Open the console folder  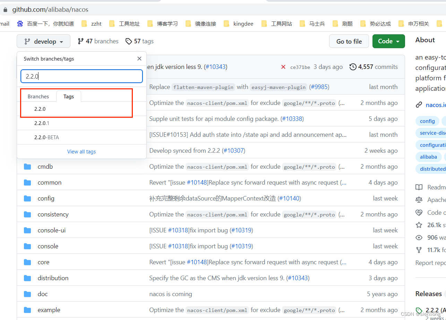click(x=48, y=246)
